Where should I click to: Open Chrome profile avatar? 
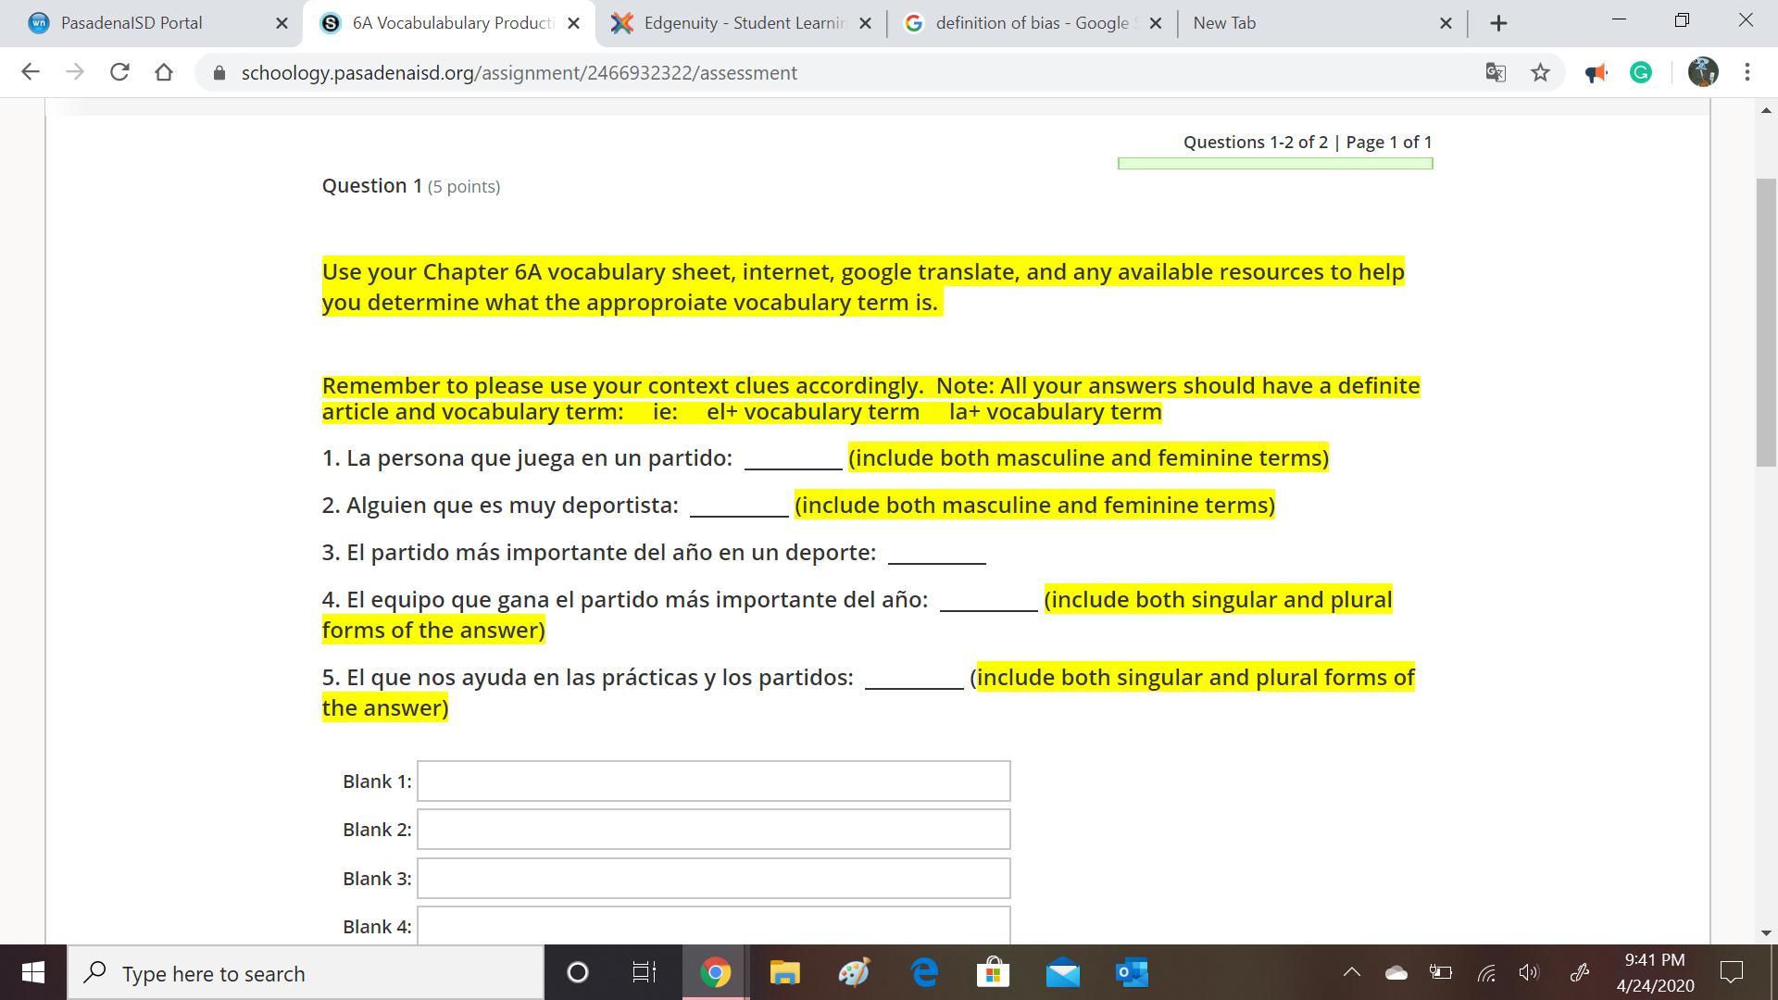pyautogui.click(x=1703, y=72)
